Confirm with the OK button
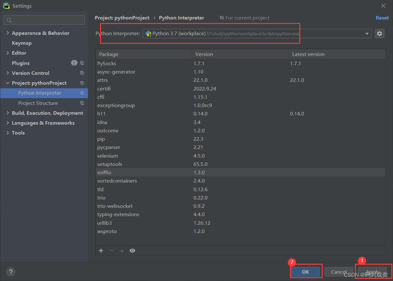Image resolution: width=393 pixels, height=281 pixels. point(305,272)
